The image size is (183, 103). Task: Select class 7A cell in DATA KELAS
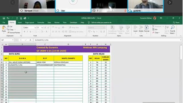97,62
